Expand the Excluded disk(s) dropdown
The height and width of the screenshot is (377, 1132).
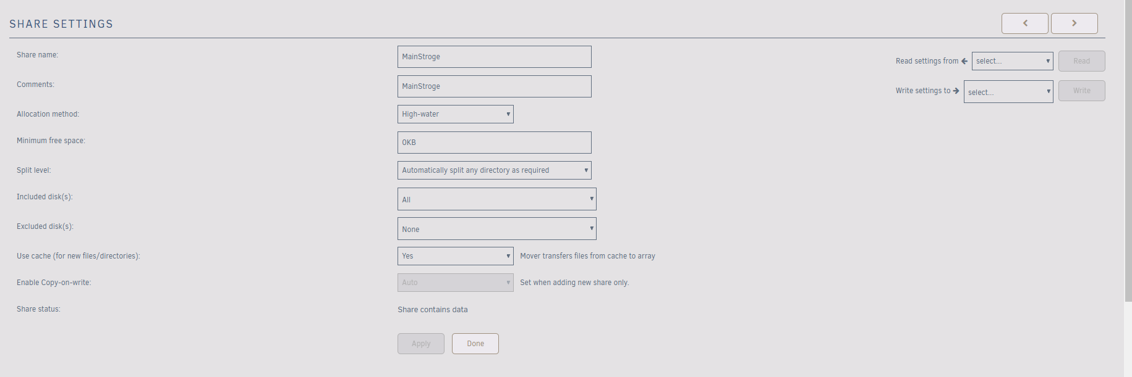pyautogui.click(x=496, y=229)
